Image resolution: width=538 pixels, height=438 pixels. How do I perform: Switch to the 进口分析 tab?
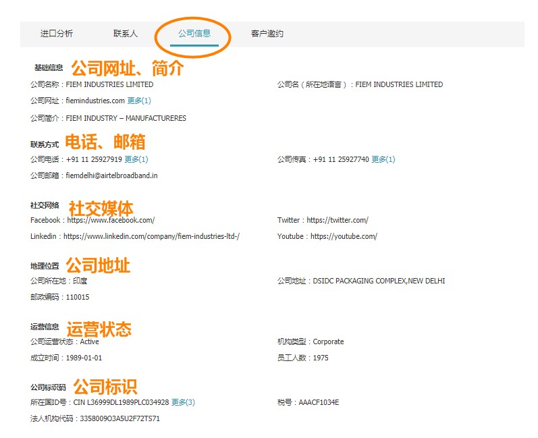(57, 34)
